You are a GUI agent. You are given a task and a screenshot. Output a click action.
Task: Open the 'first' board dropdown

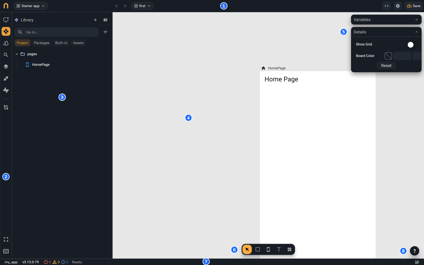(143, 6)
